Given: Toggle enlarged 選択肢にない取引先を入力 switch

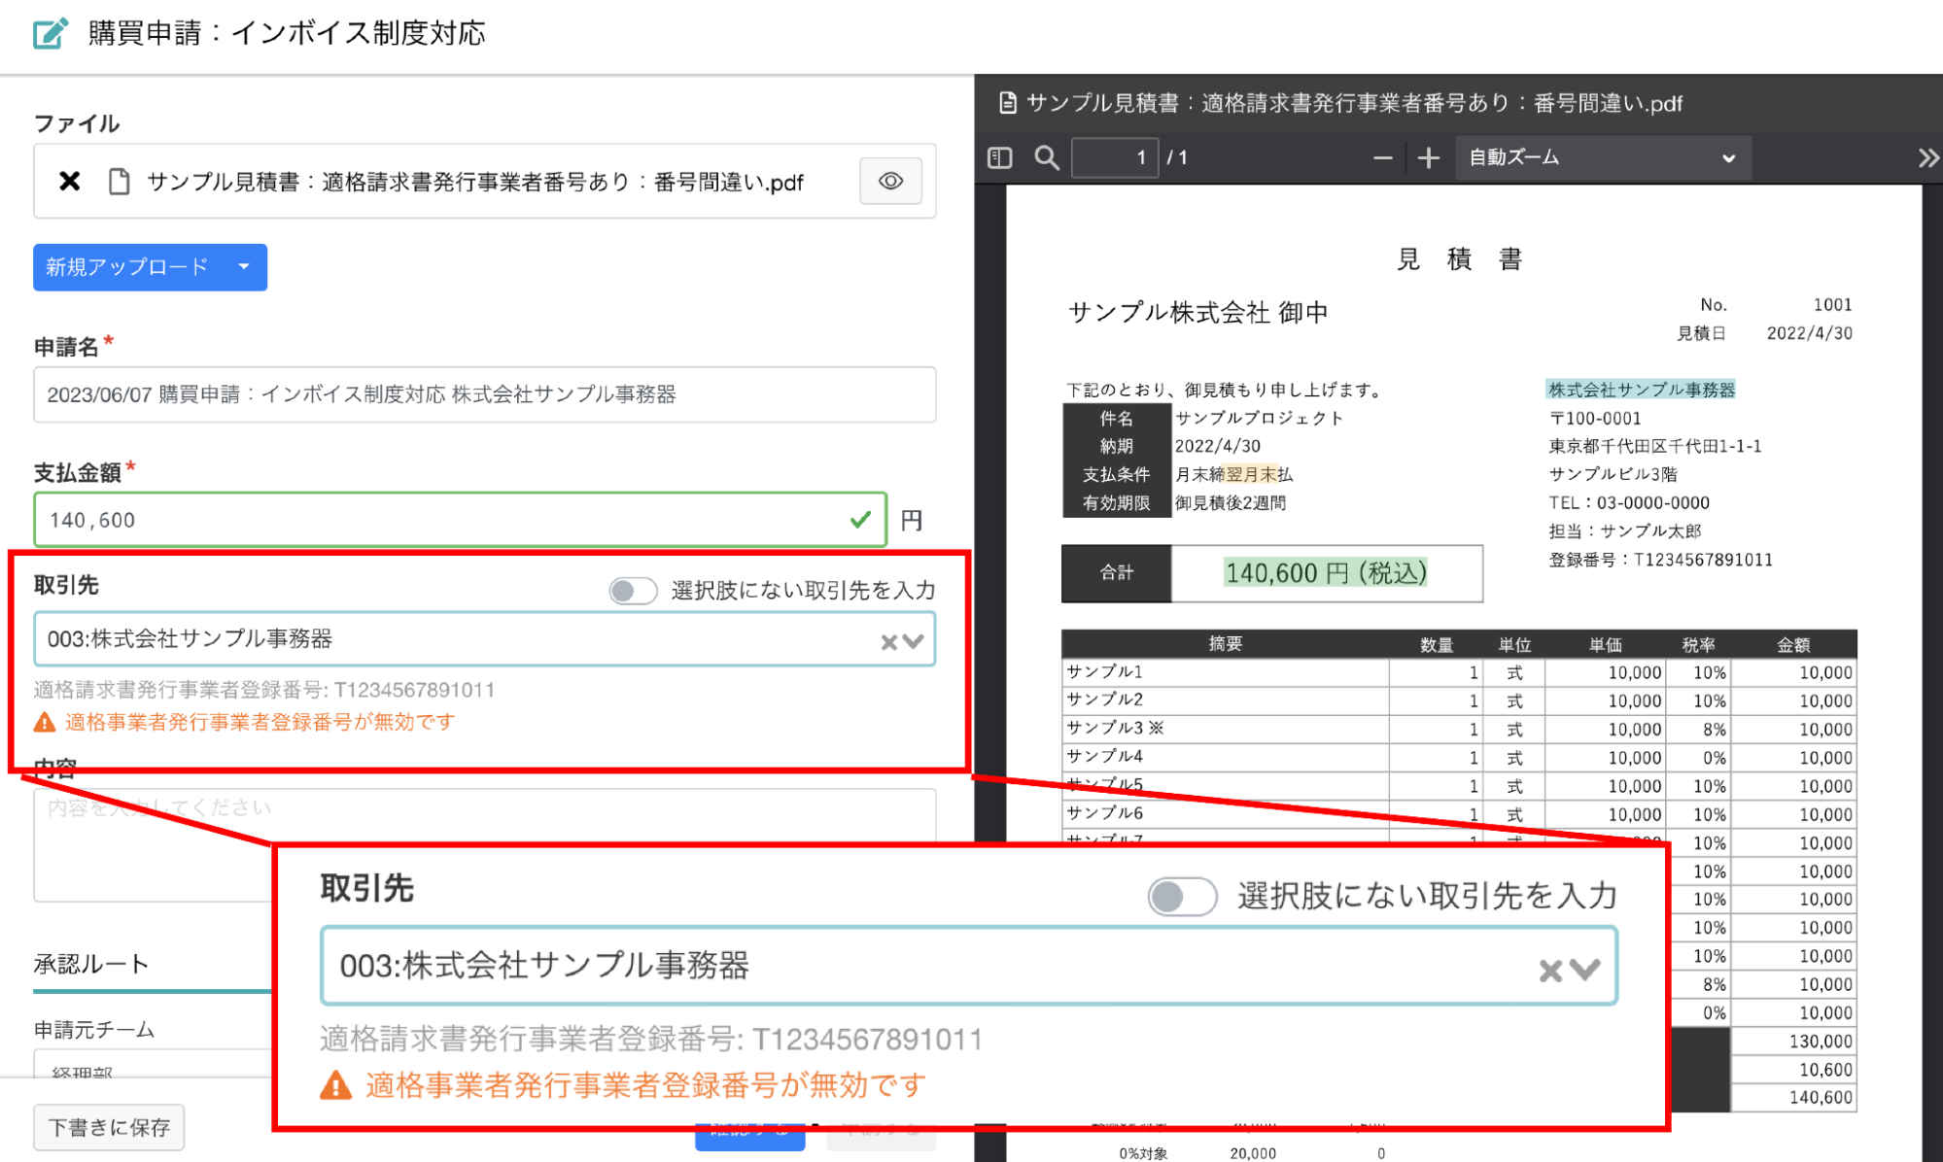Looking at the screenshot, I should pos(1181,896).
